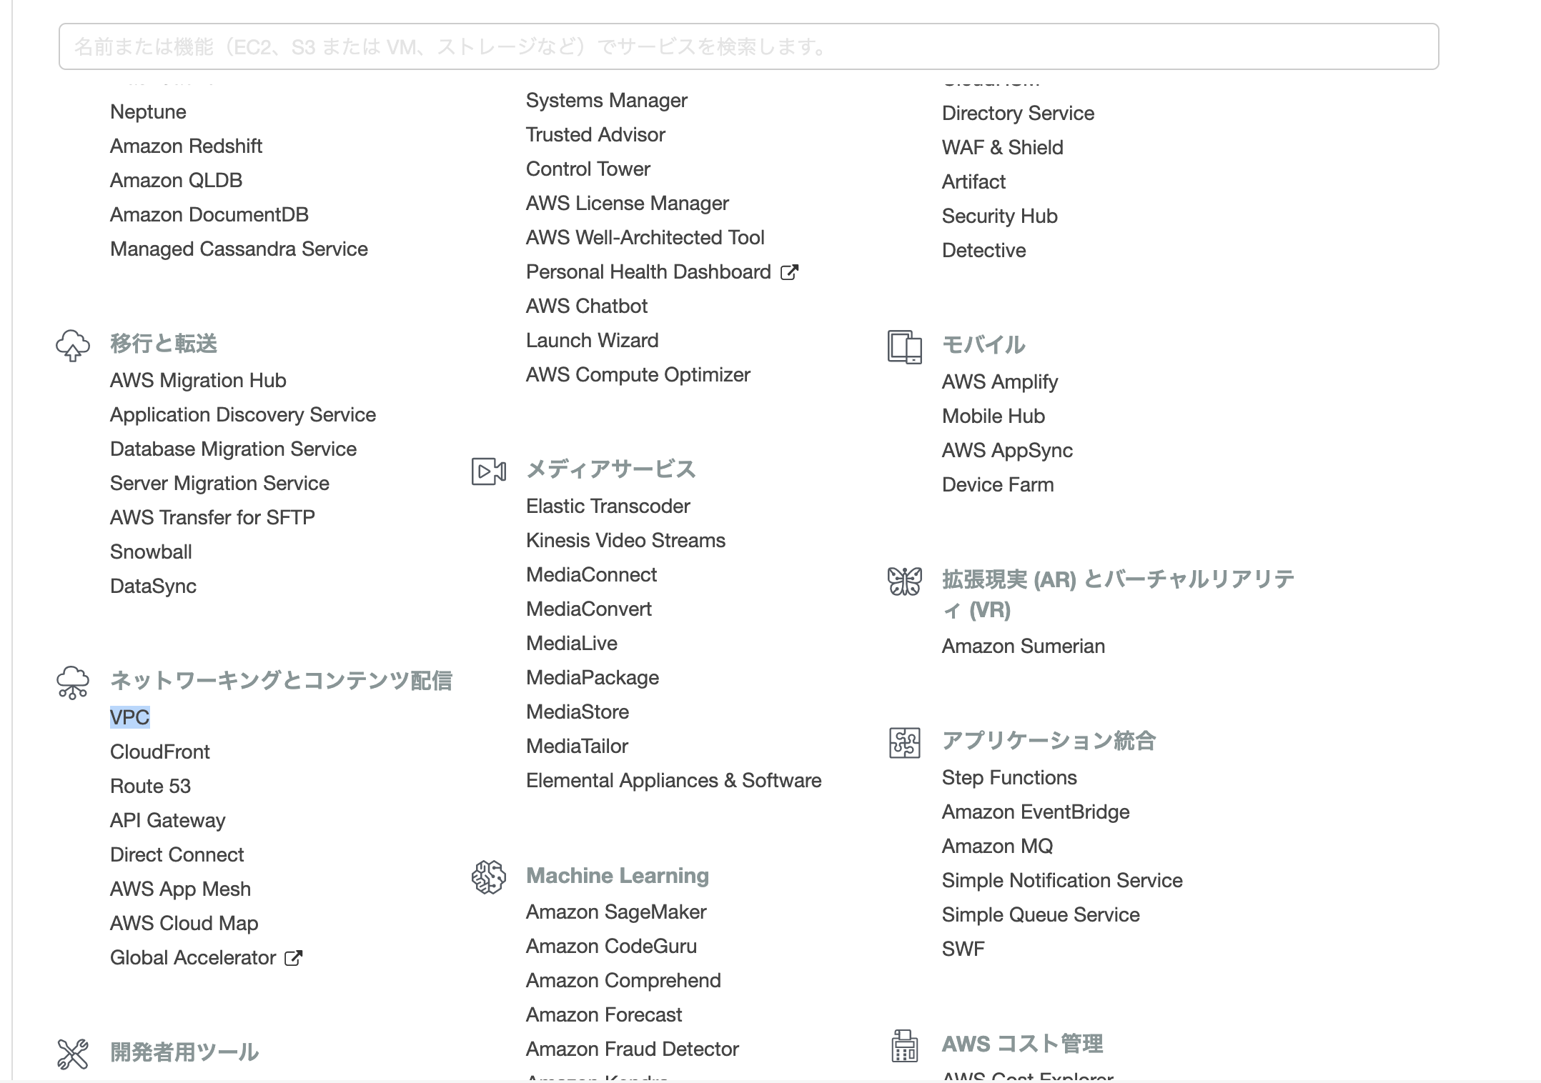Open Simple Queue Service
Image resolution: width=1541 pixels, height=1083 pixels.
[1041, 914]
